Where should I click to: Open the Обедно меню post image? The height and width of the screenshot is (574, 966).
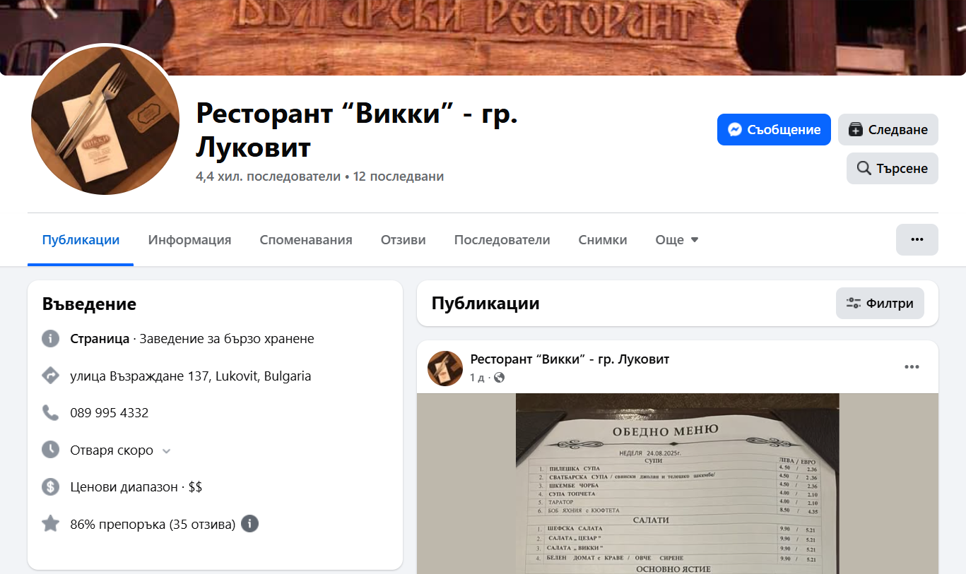677,484
